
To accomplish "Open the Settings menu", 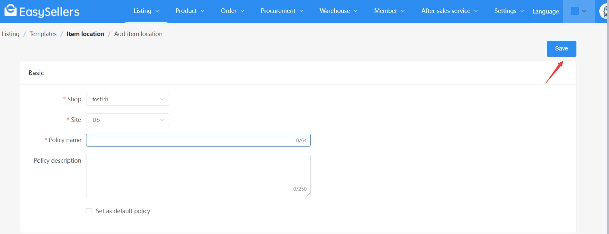I will tap(509, 11).
